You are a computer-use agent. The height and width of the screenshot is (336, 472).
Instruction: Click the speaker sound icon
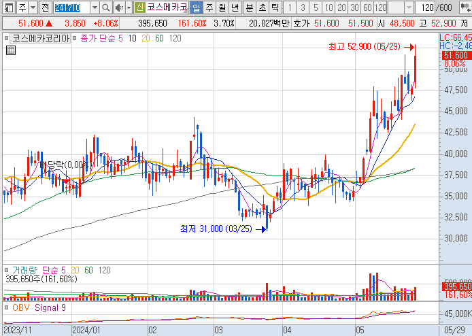tap(119, 7)
